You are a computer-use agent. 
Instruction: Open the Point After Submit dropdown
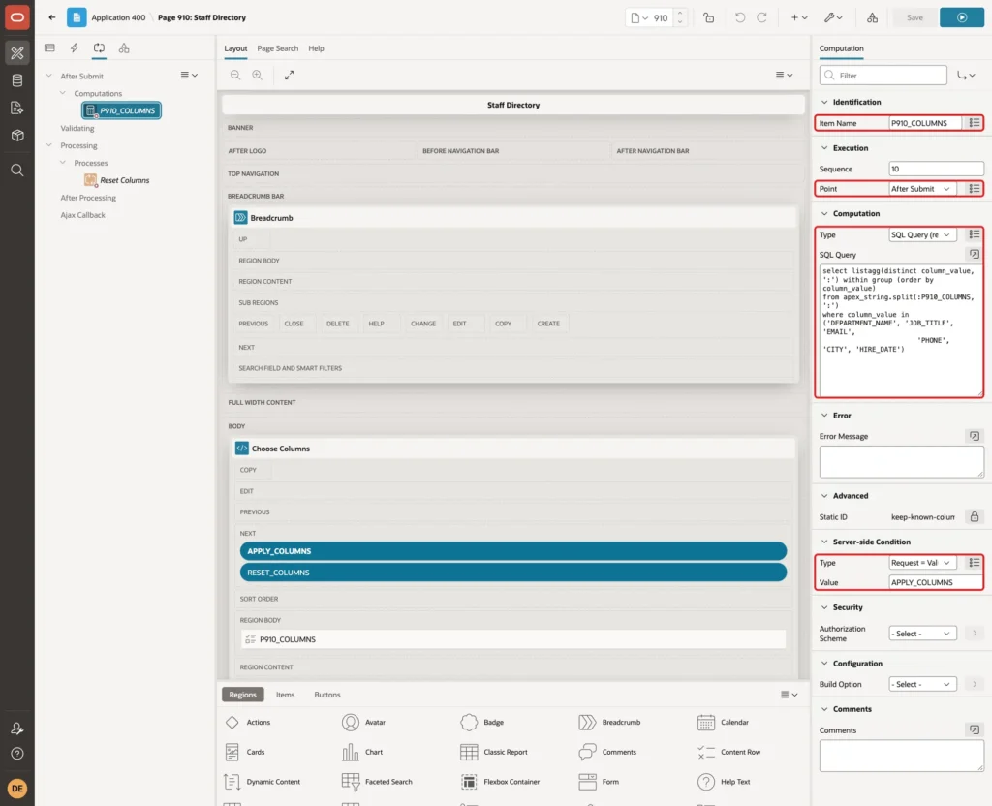[921, 189]
